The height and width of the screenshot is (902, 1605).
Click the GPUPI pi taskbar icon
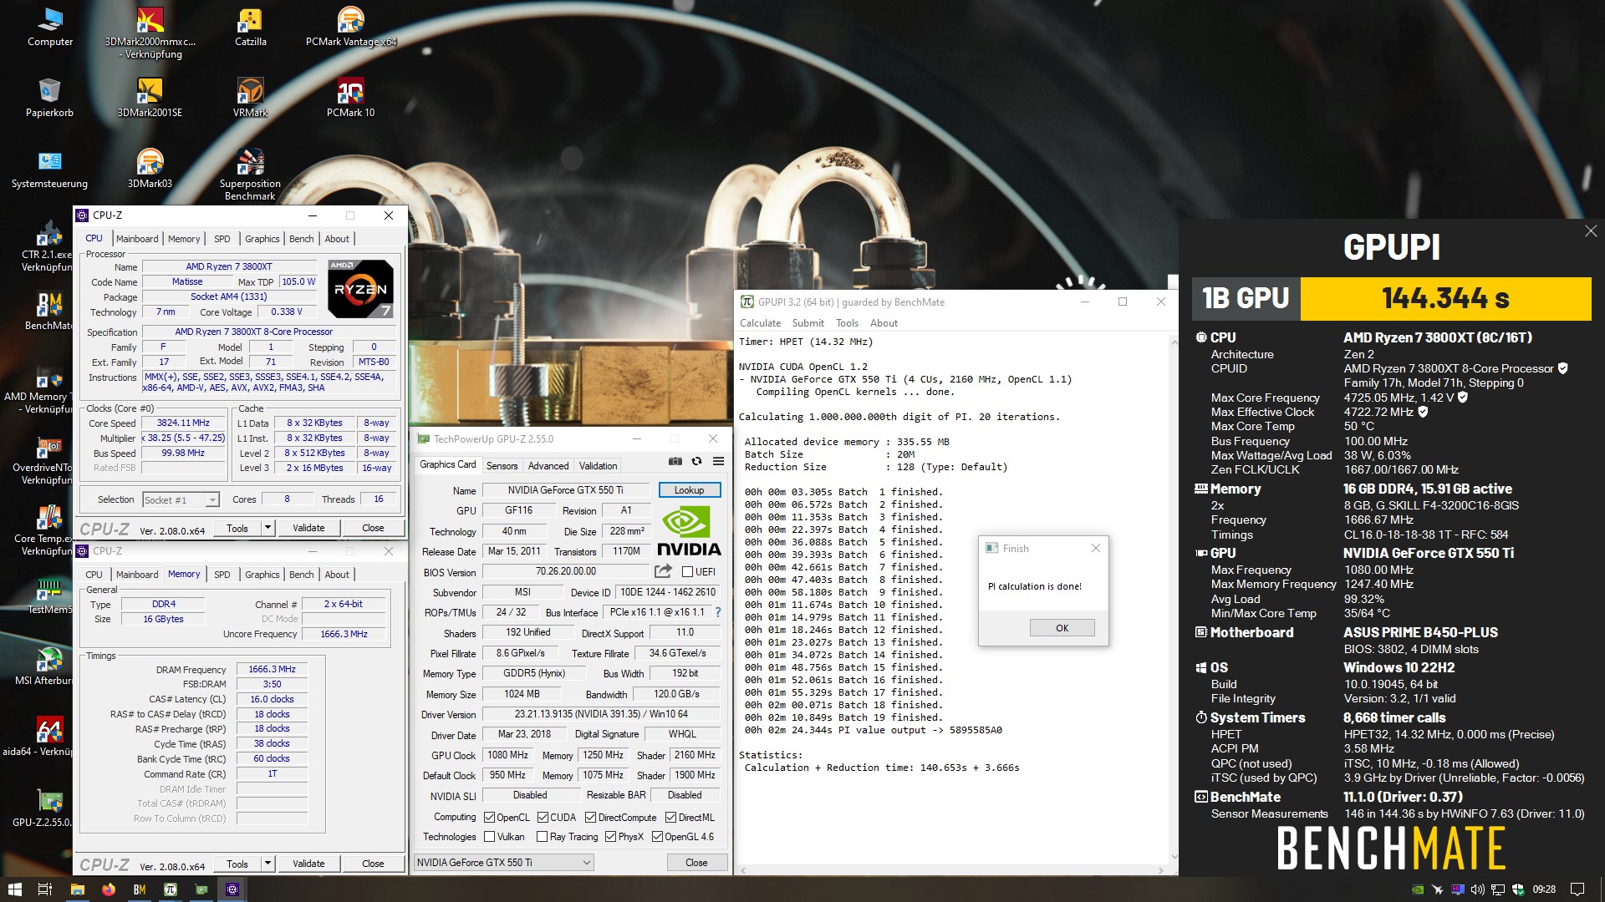171,889
